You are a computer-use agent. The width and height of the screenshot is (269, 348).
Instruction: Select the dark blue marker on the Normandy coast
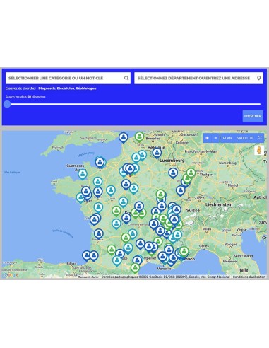(x=100, y=163)
